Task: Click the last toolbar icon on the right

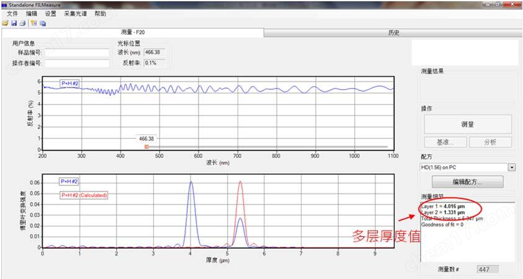Action: click(42, 23)
